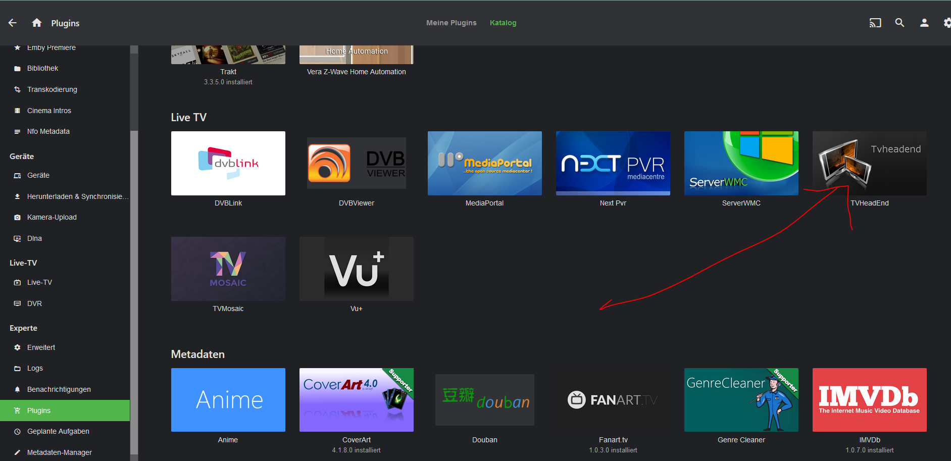
Task: Click the Geräte devices icon
Action: point(17,175)
